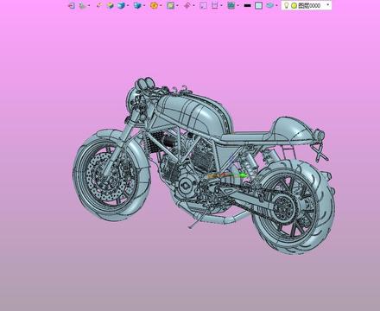Click the orange circular render icon
Image resolution: width=380 pixels, height=311 pixels.
pyautogui.click(x=154, y=5)
